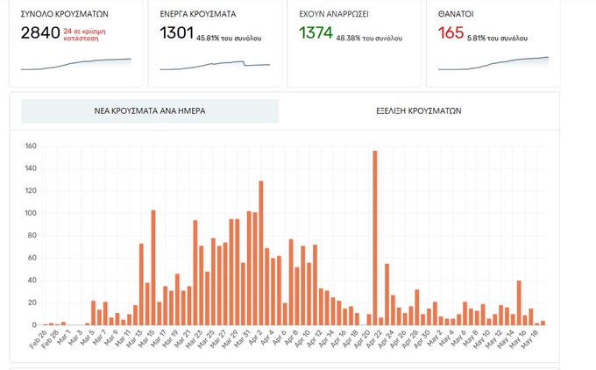Select the May 15 bar reaching 40
Screen dimensions: 596x370
(519, 303)
